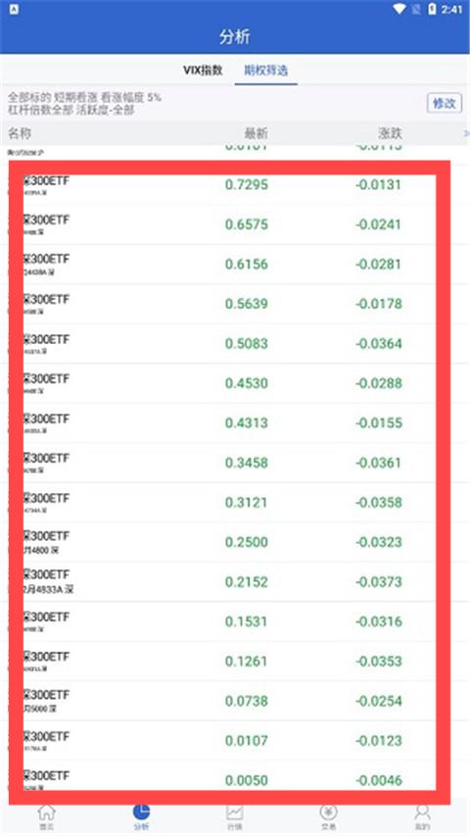Select the 300ETF option at 0.5083
Image resolution: width=470 pixels, height=836 pixels.
[x=235, y=343]
